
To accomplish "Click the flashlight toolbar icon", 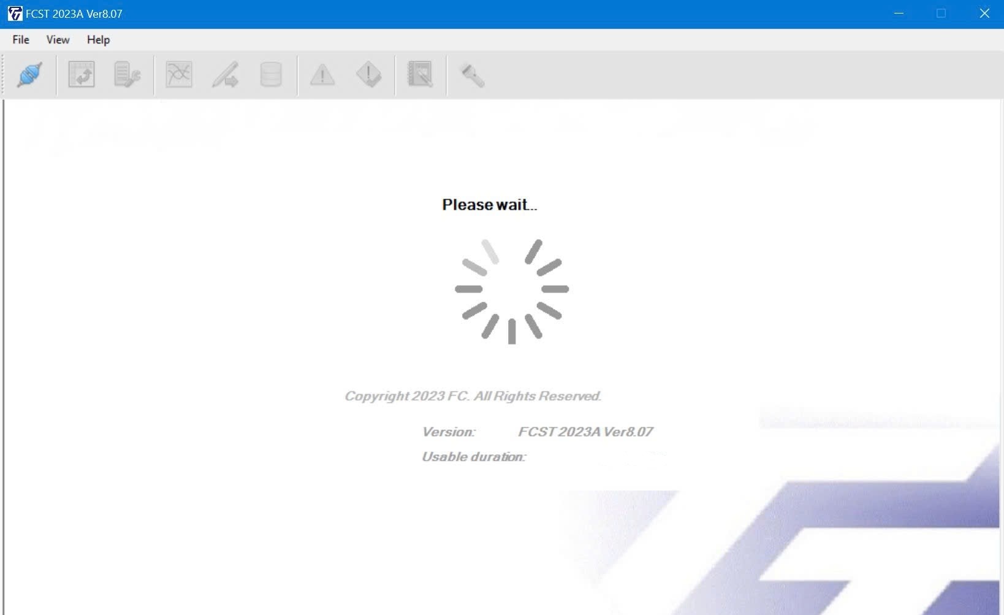I will (x=472, y=75).
